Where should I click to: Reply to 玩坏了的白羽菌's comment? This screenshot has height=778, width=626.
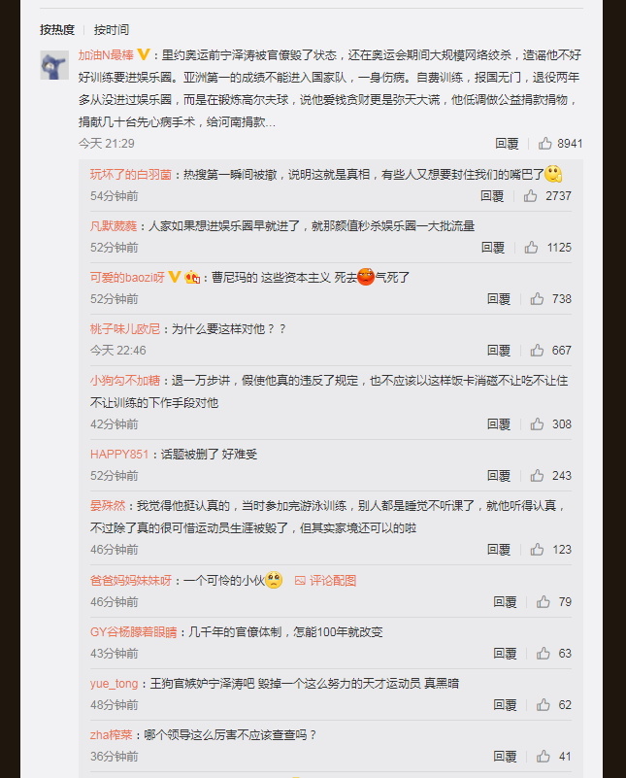(x=492, y=196)
